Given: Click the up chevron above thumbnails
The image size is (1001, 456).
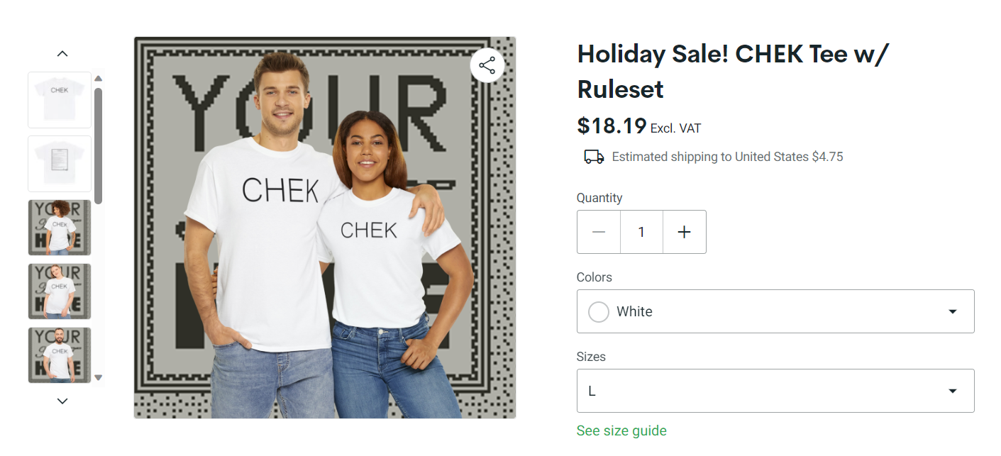Looking at the screenshot, I should tap(62, 54).
